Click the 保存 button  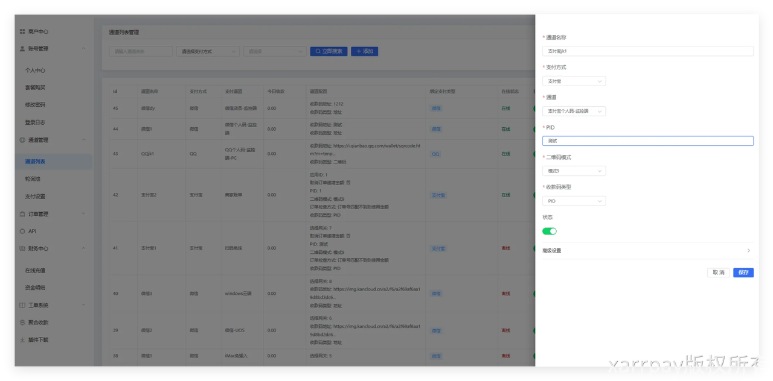[743, 272]
